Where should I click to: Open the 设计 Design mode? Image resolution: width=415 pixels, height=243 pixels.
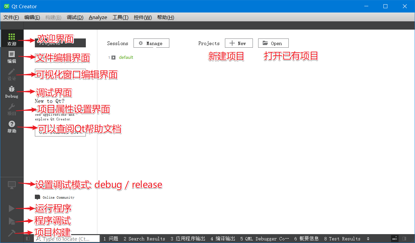[x=12, y=74]
